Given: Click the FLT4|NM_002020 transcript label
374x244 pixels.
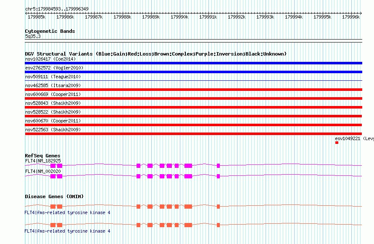Looking at the screenshot, I should [x=43, y=171].
